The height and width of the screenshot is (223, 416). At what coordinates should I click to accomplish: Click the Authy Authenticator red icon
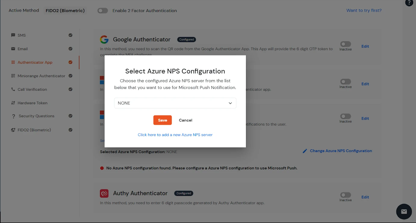pos(104,193)
